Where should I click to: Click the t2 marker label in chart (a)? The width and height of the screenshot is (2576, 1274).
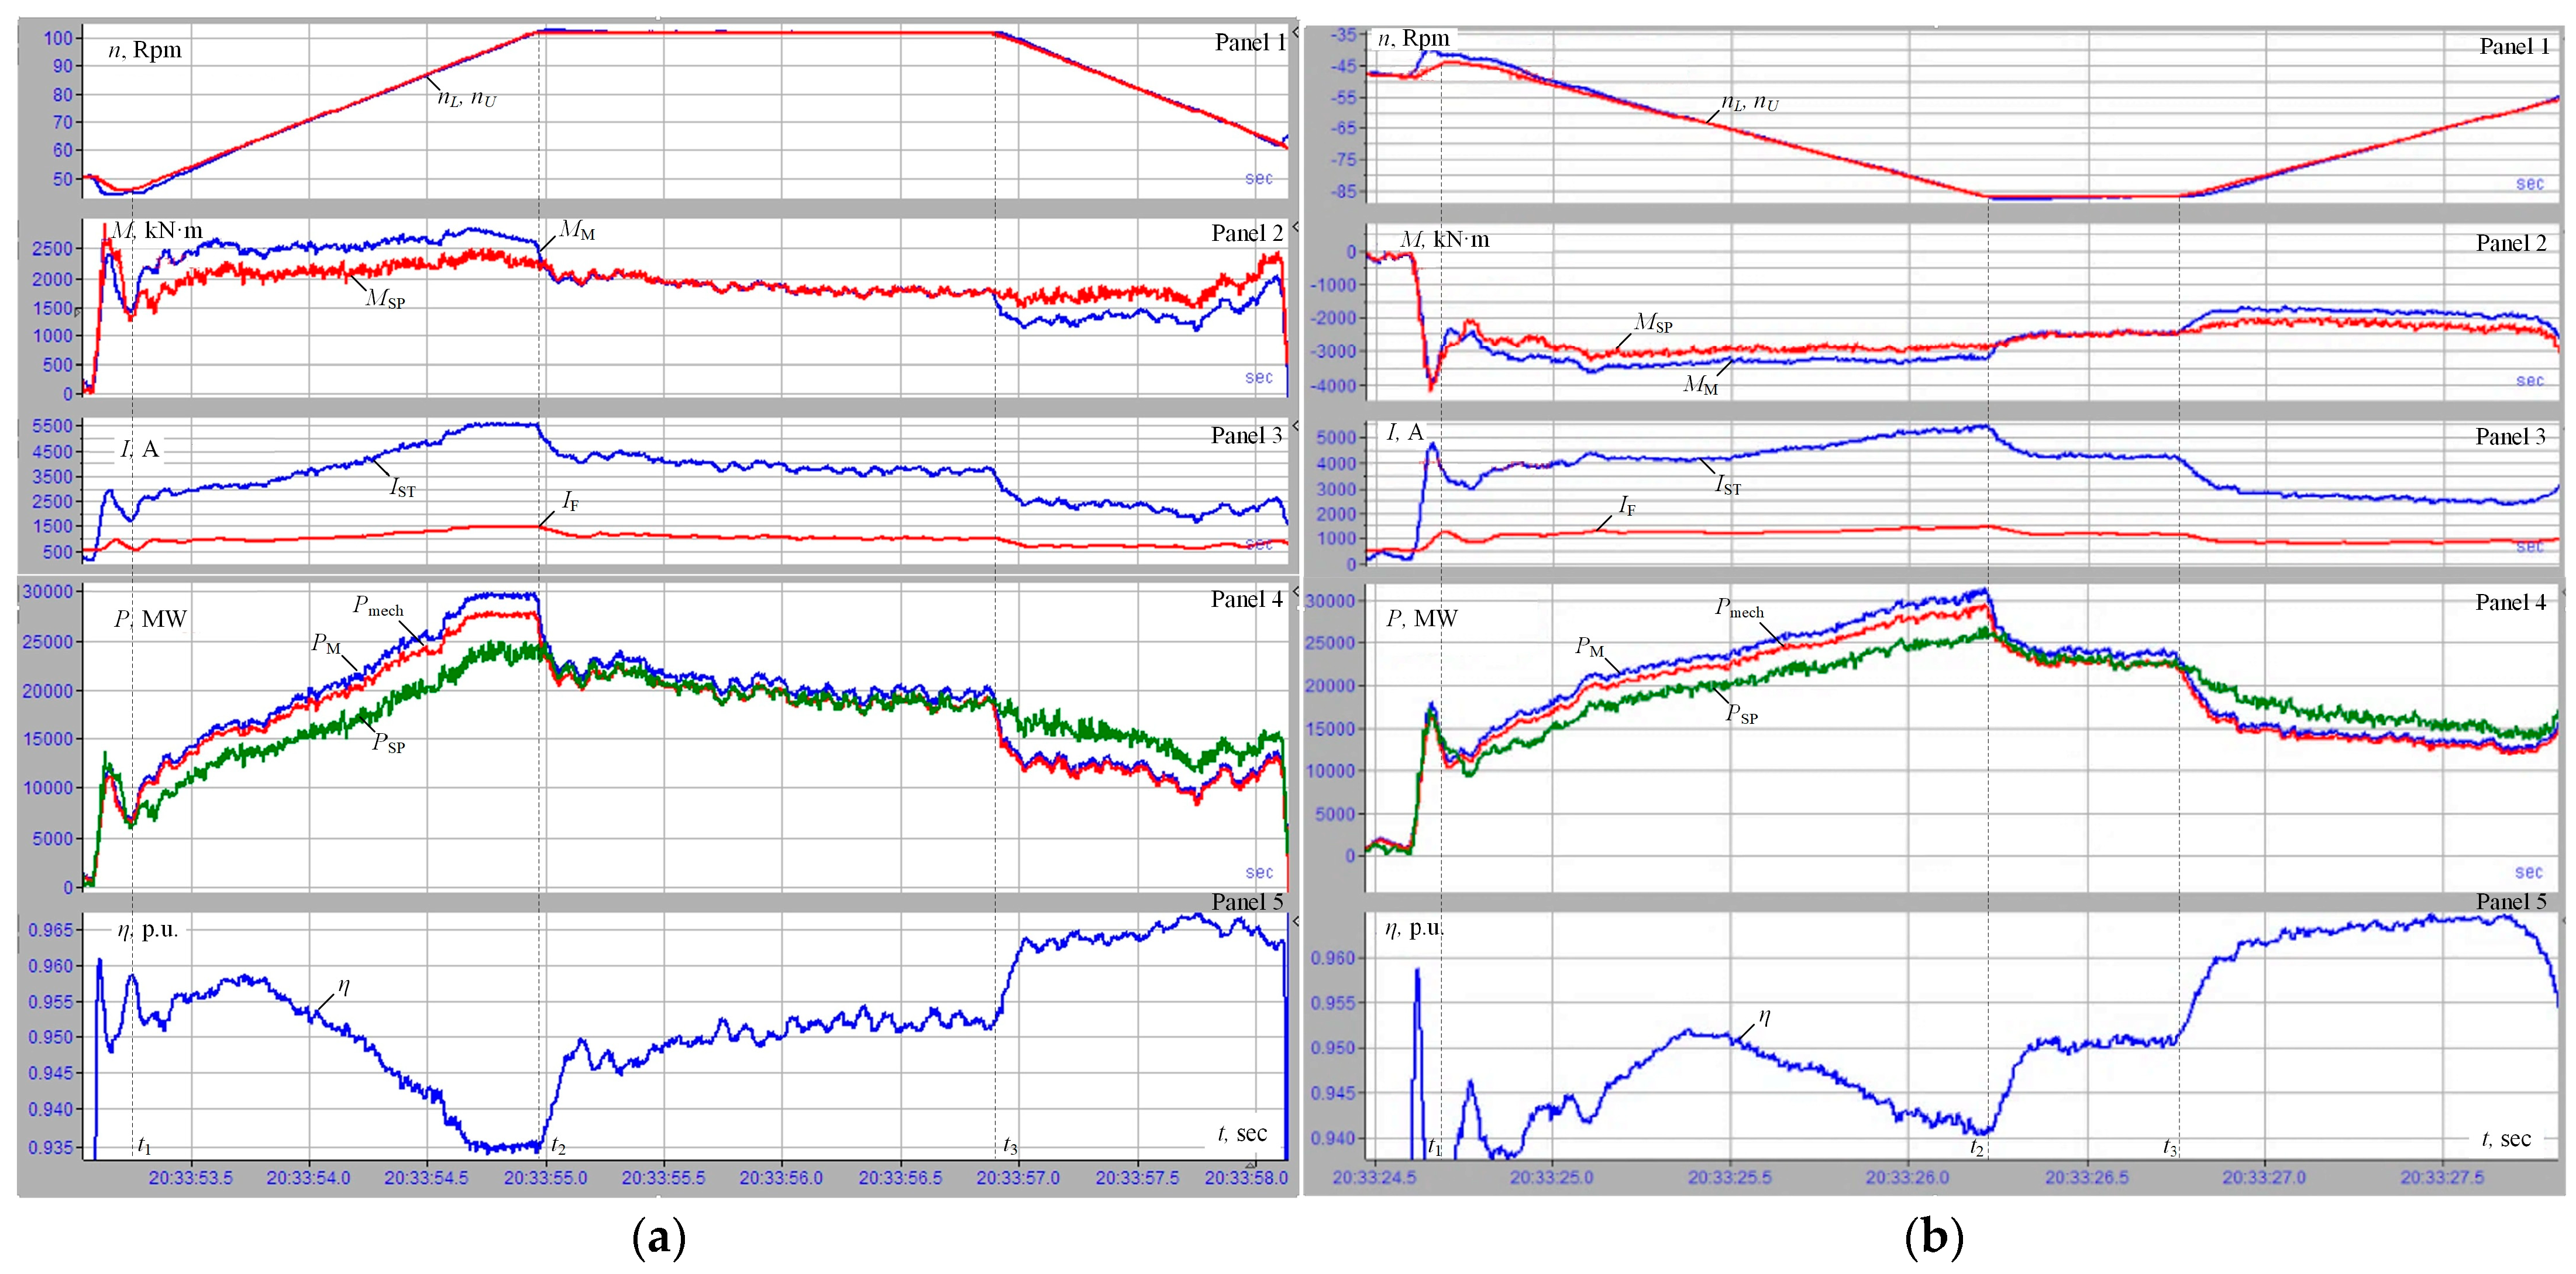[558, 1146]
